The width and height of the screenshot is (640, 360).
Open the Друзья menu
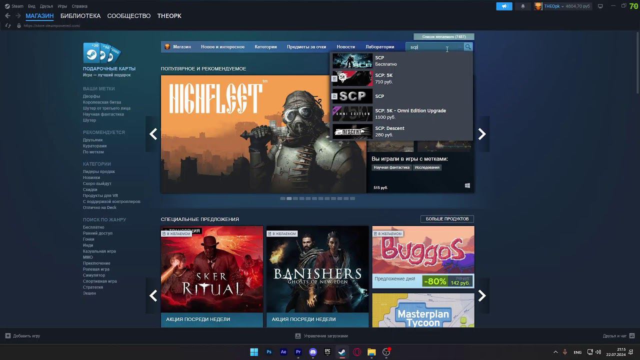46,6
